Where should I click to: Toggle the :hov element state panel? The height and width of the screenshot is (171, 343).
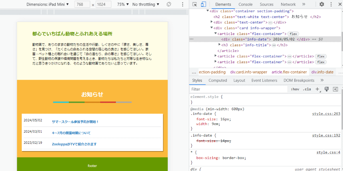pos(295,89)
